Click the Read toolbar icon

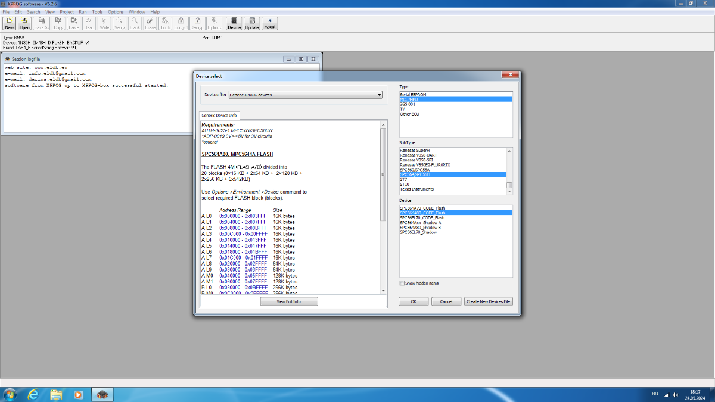[89, 23]
